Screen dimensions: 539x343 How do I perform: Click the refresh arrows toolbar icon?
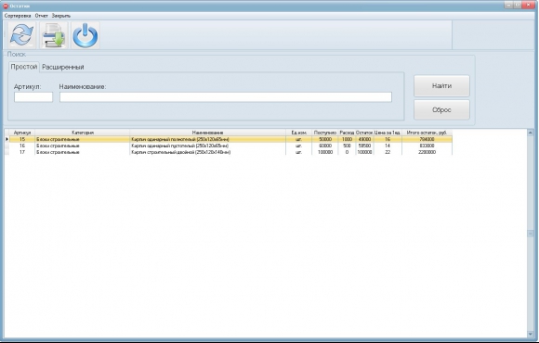pyautogui.click(x=21, y=35)
